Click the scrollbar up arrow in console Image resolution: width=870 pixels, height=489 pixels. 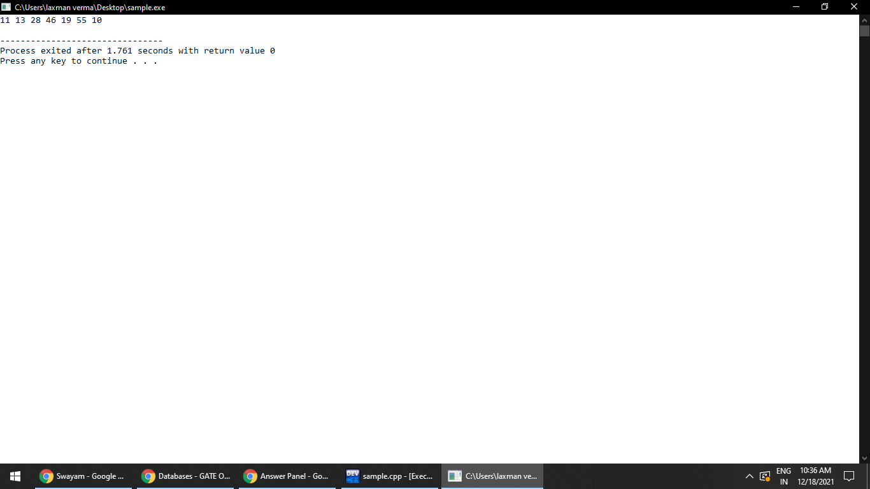tap(864, 20)
